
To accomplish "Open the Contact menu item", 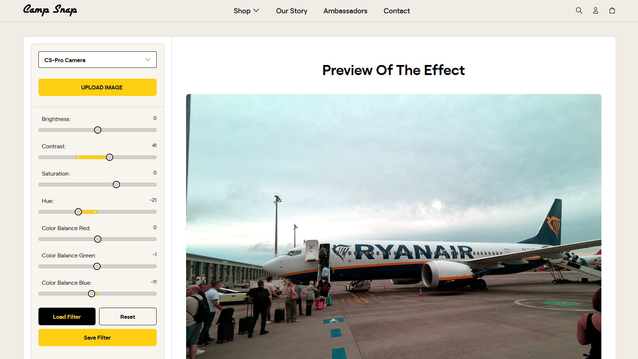I will (x=396, y=11).
